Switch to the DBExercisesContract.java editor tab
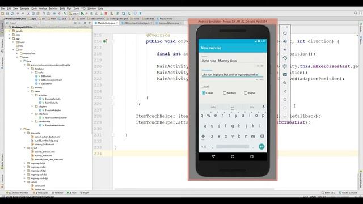This screenshot has width=363, height=204. [x=137, y=23]
